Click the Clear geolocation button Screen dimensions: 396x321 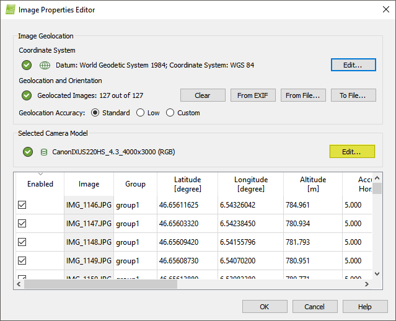[203, 95]
